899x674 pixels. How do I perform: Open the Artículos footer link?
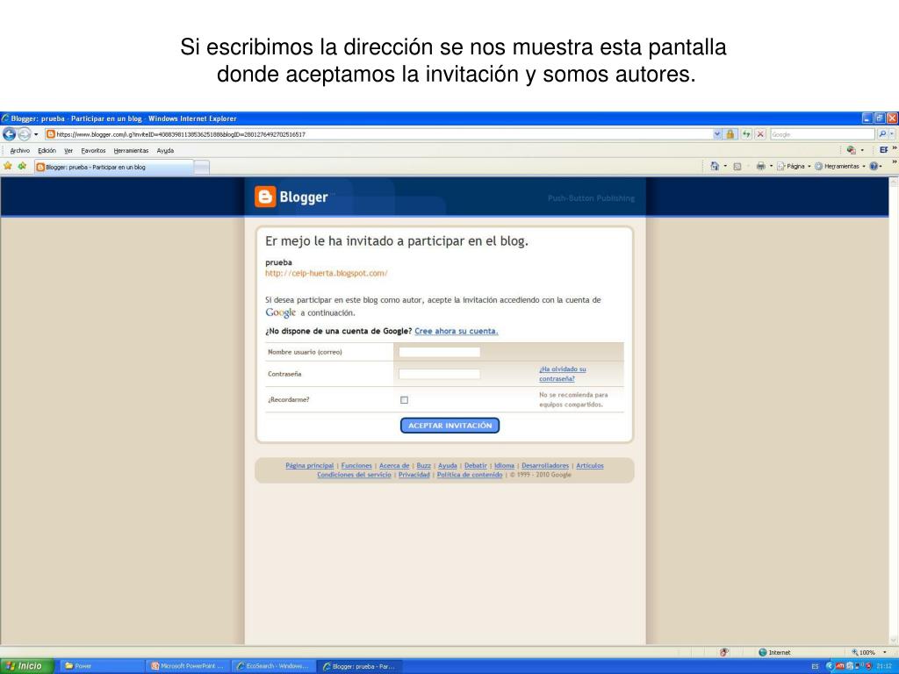[x=590, y=465]
